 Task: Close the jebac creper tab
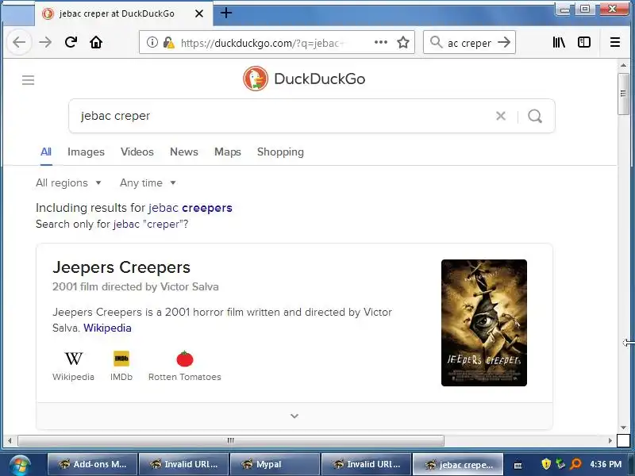pyautogui.click(x=199, y=13)
